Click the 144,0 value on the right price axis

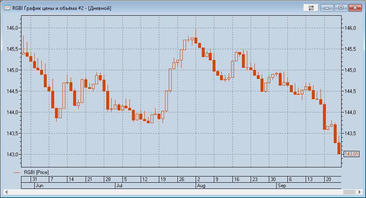point(350,112)
